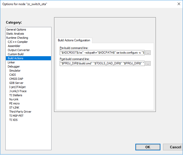Open the Debugger category
183x155 pixels.
[x=14, y=66]
